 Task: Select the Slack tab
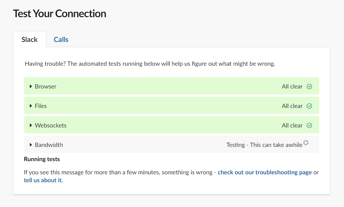click(x=29, y=40)
